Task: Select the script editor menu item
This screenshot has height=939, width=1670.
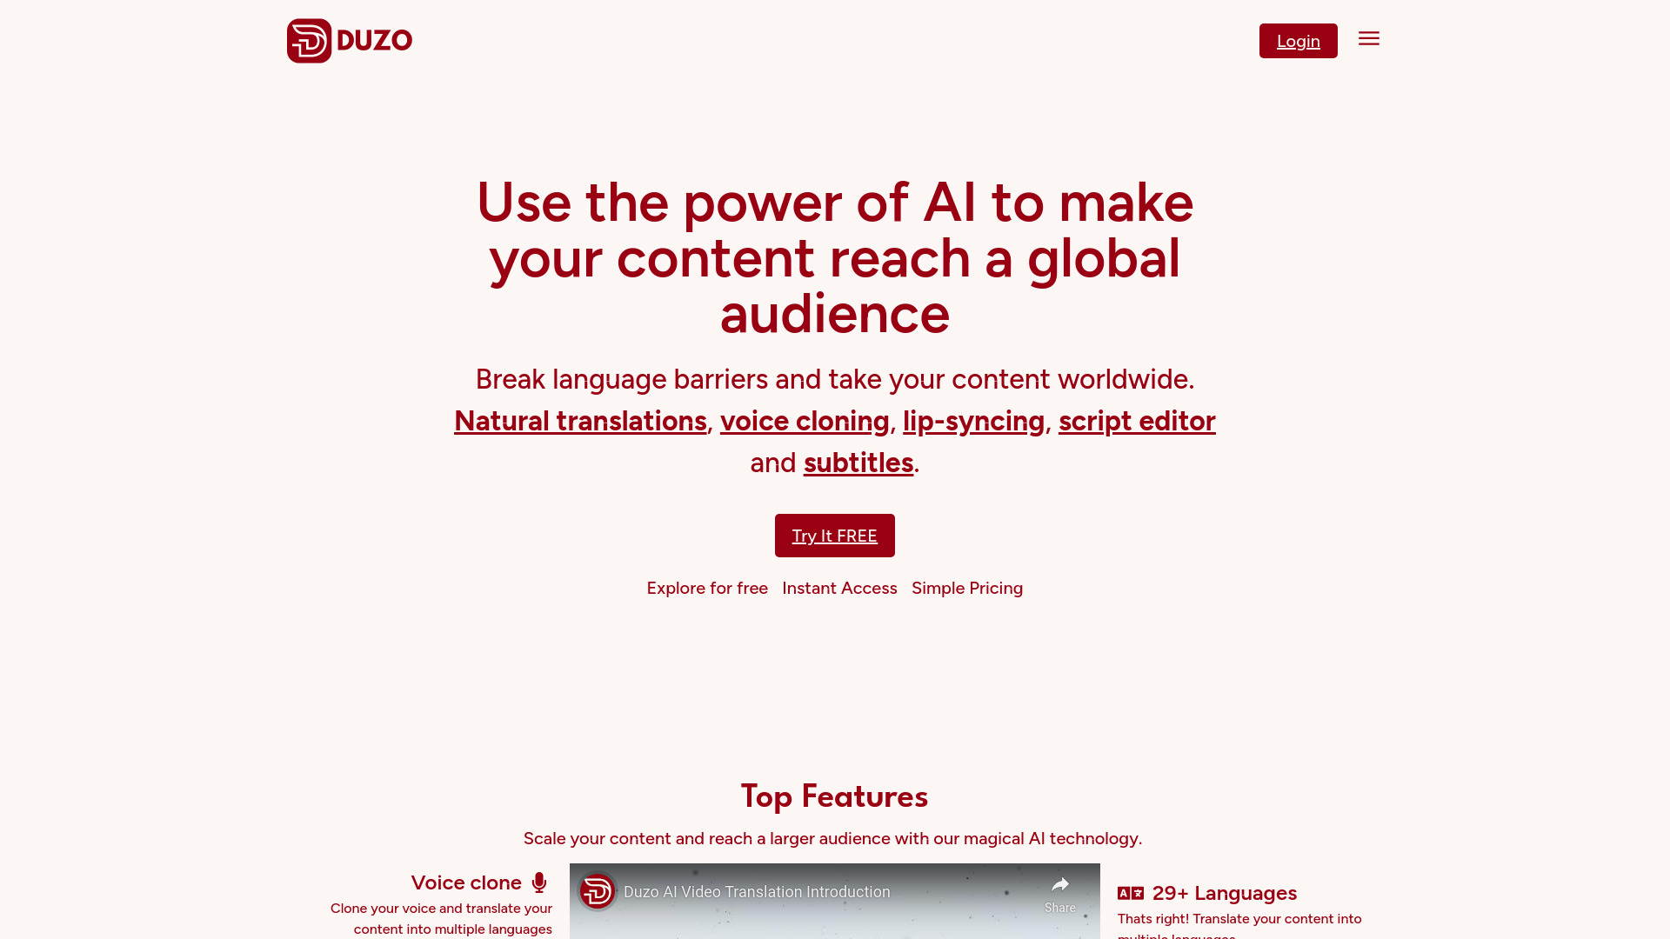Action: [x=1137, y=420]
